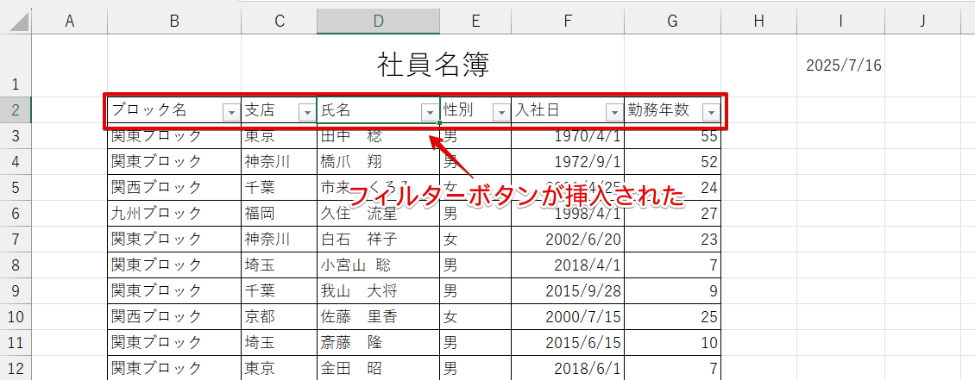Select the cell 斎藤 隆
Screen dimensions: 975x380
378,343
